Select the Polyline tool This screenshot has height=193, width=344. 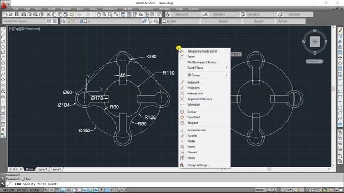[3, 41]
